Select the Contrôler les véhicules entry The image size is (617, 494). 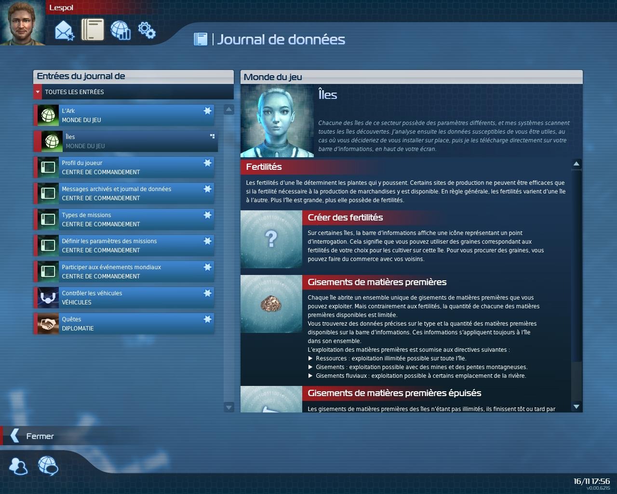click(125, 298)
